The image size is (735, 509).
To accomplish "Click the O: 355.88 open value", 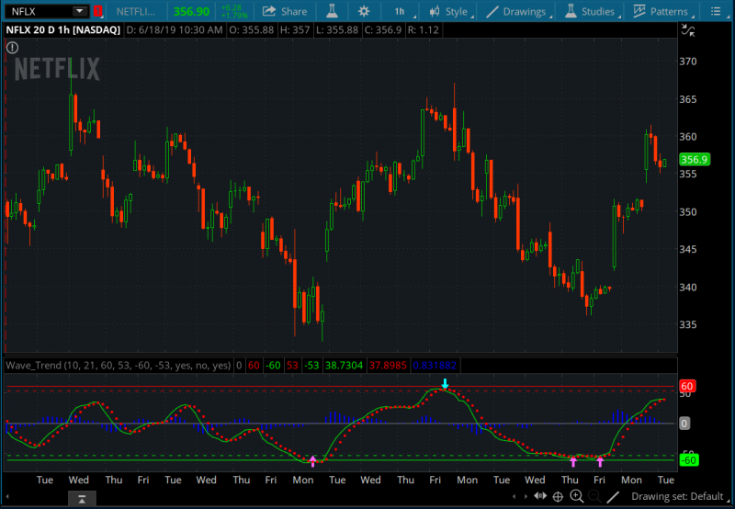I will tap(251, 30).
